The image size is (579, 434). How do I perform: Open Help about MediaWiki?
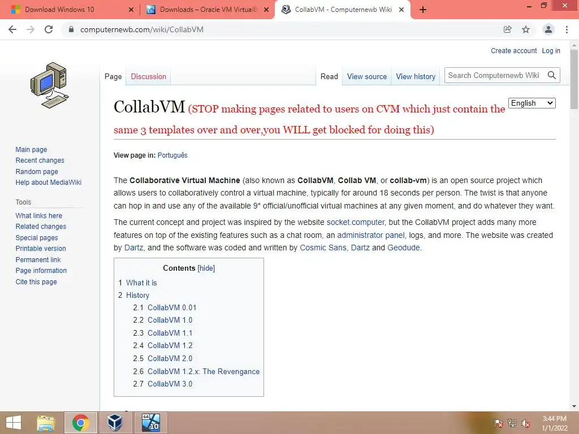(49, 183)
